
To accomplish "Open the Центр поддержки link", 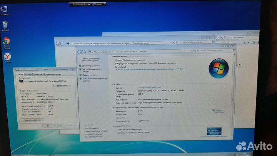I will (x=92, y=128).
